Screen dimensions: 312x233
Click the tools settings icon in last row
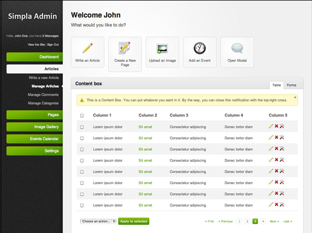(282, 205)
